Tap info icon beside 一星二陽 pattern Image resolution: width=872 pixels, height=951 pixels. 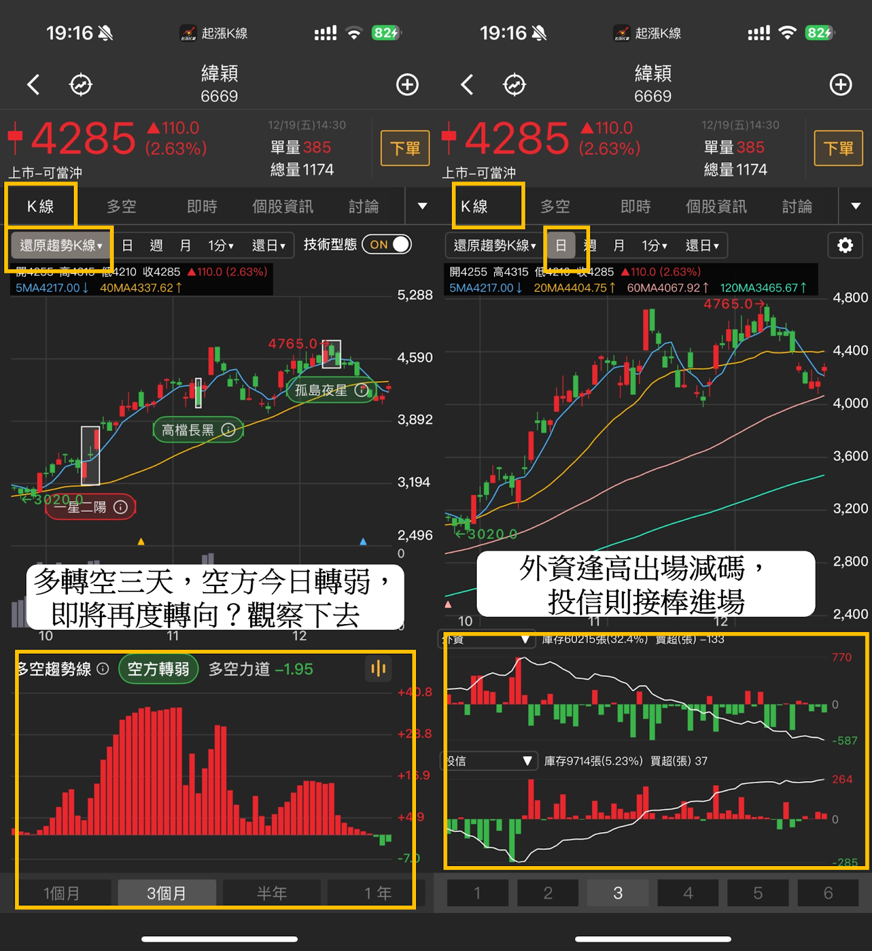tap(121, 507)
